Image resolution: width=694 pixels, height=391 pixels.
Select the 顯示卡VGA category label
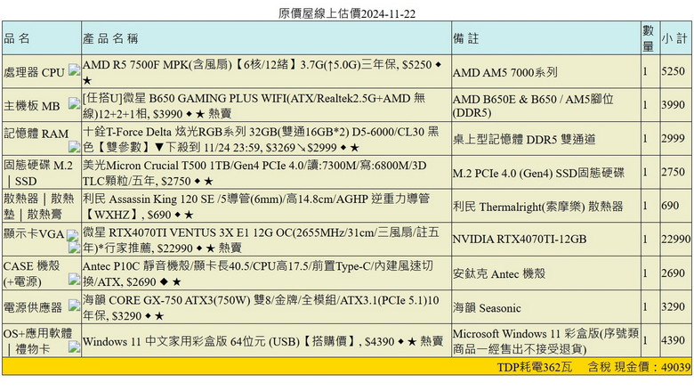34,233
